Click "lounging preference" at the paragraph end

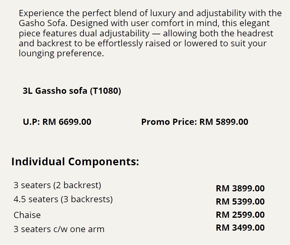[61, 54]
